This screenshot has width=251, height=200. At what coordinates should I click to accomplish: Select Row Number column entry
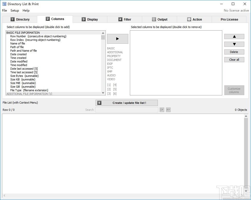point(53,36)
